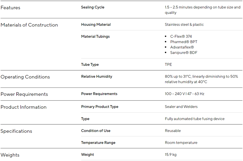Image resolution: width=243 pixels, height=161 pixels.
Task: Select the Sanipure® BDF list item
Action: 184,53
